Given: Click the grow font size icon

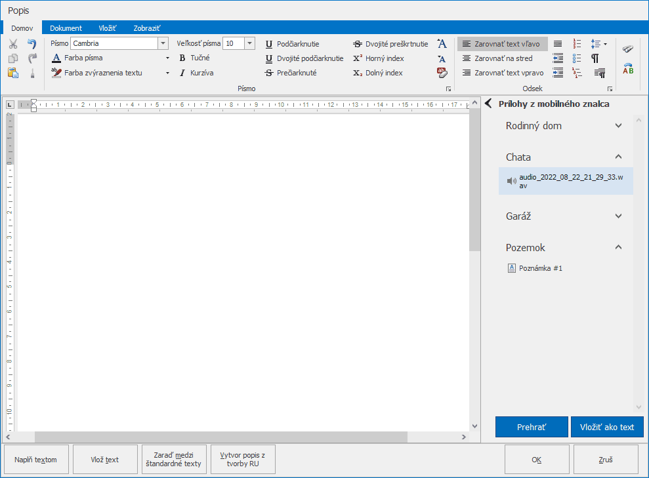Looking at the screenshot, I should 442,44.
